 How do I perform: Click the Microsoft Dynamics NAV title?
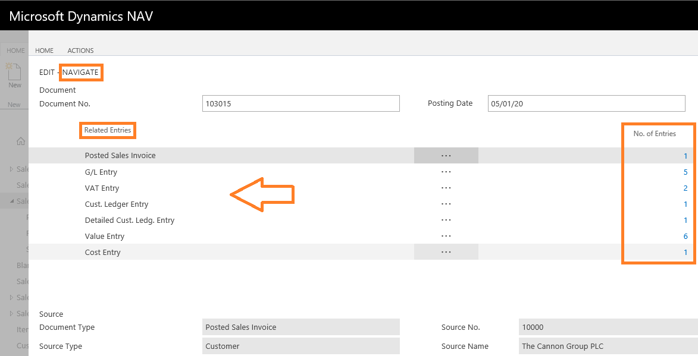[81, 17]
